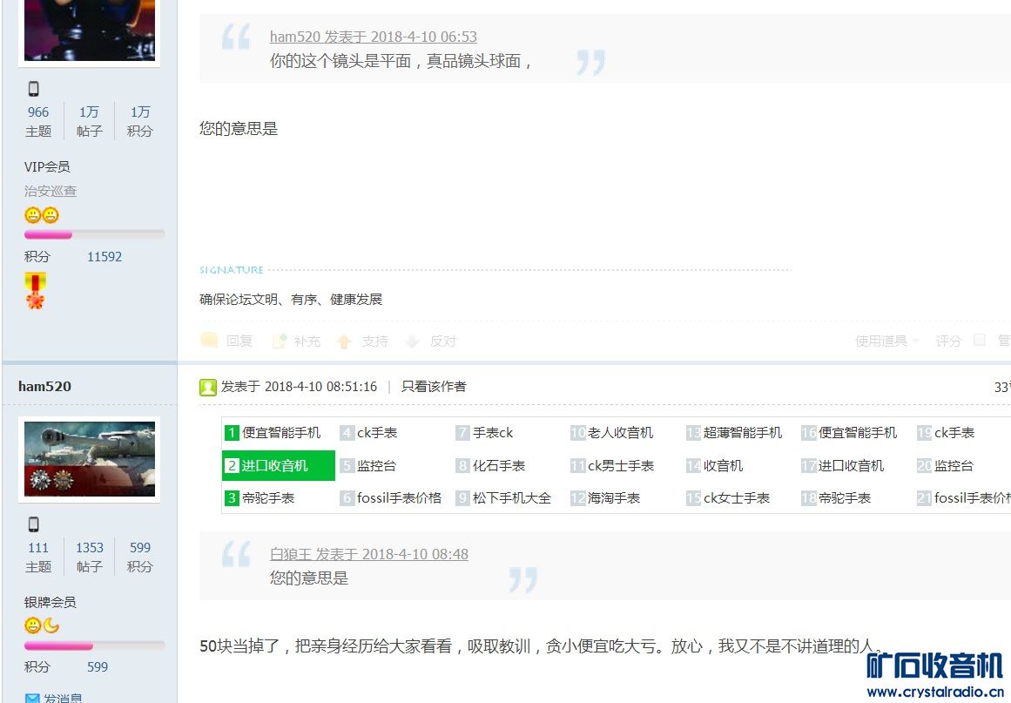1011x703 pixels.
Task: Click the smiley rank icons under 治安巡查
Action: (x=42, y=215)
